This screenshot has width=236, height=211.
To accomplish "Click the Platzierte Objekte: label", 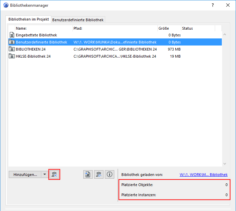I will click(x=137, y=185).
